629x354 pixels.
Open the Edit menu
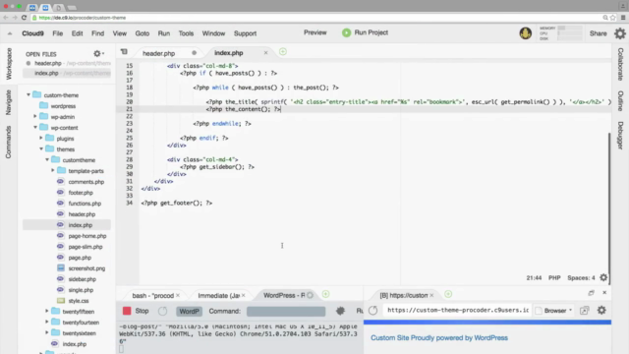click(77, 33)
